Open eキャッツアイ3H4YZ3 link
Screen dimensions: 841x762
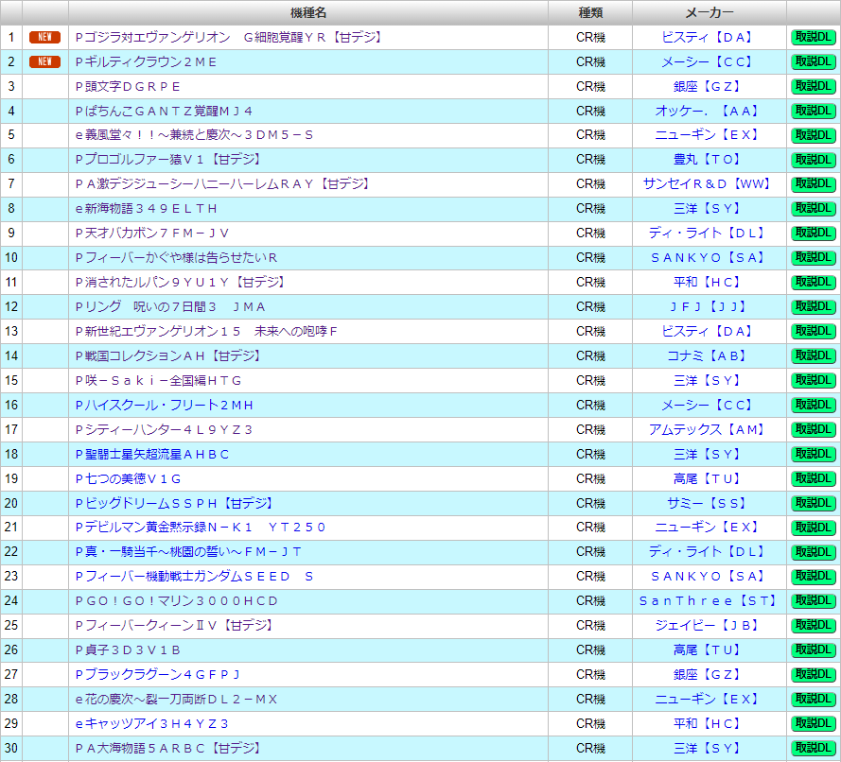click(151, 724)
